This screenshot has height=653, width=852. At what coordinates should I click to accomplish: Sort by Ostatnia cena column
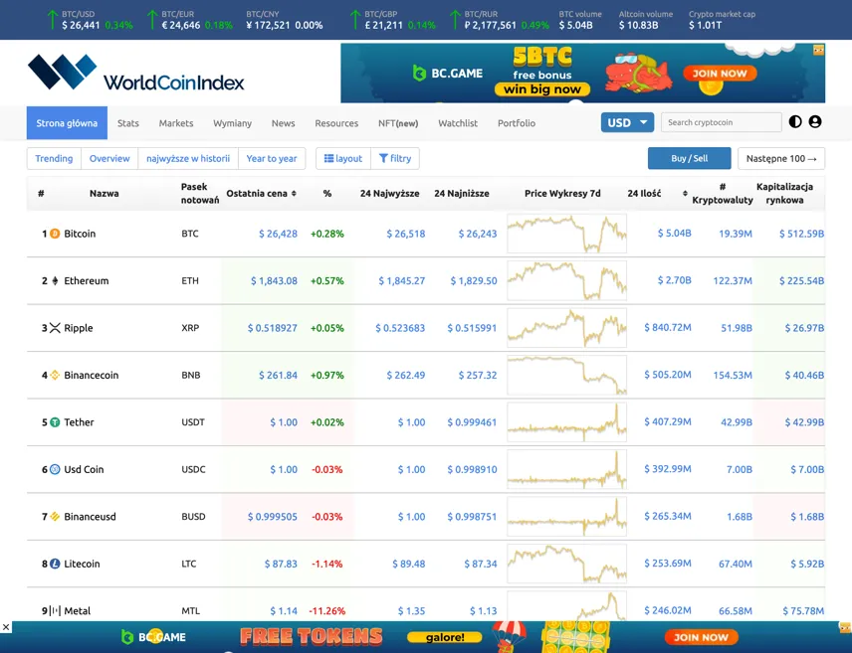(x=261, y=193)
